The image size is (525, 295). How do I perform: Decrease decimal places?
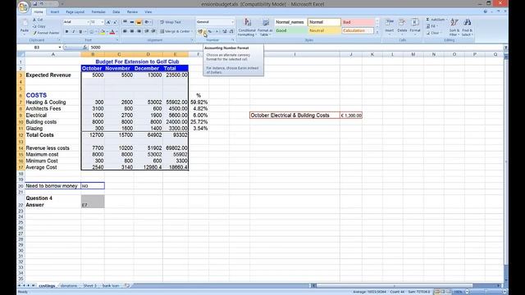point(231,31)
